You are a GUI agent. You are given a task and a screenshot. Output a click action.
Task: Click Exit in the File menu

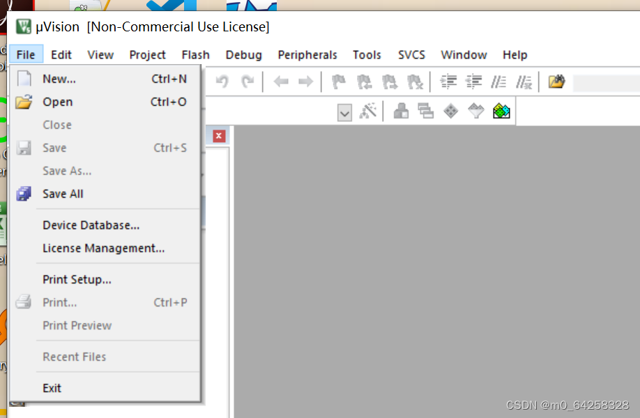coord(105,388)
